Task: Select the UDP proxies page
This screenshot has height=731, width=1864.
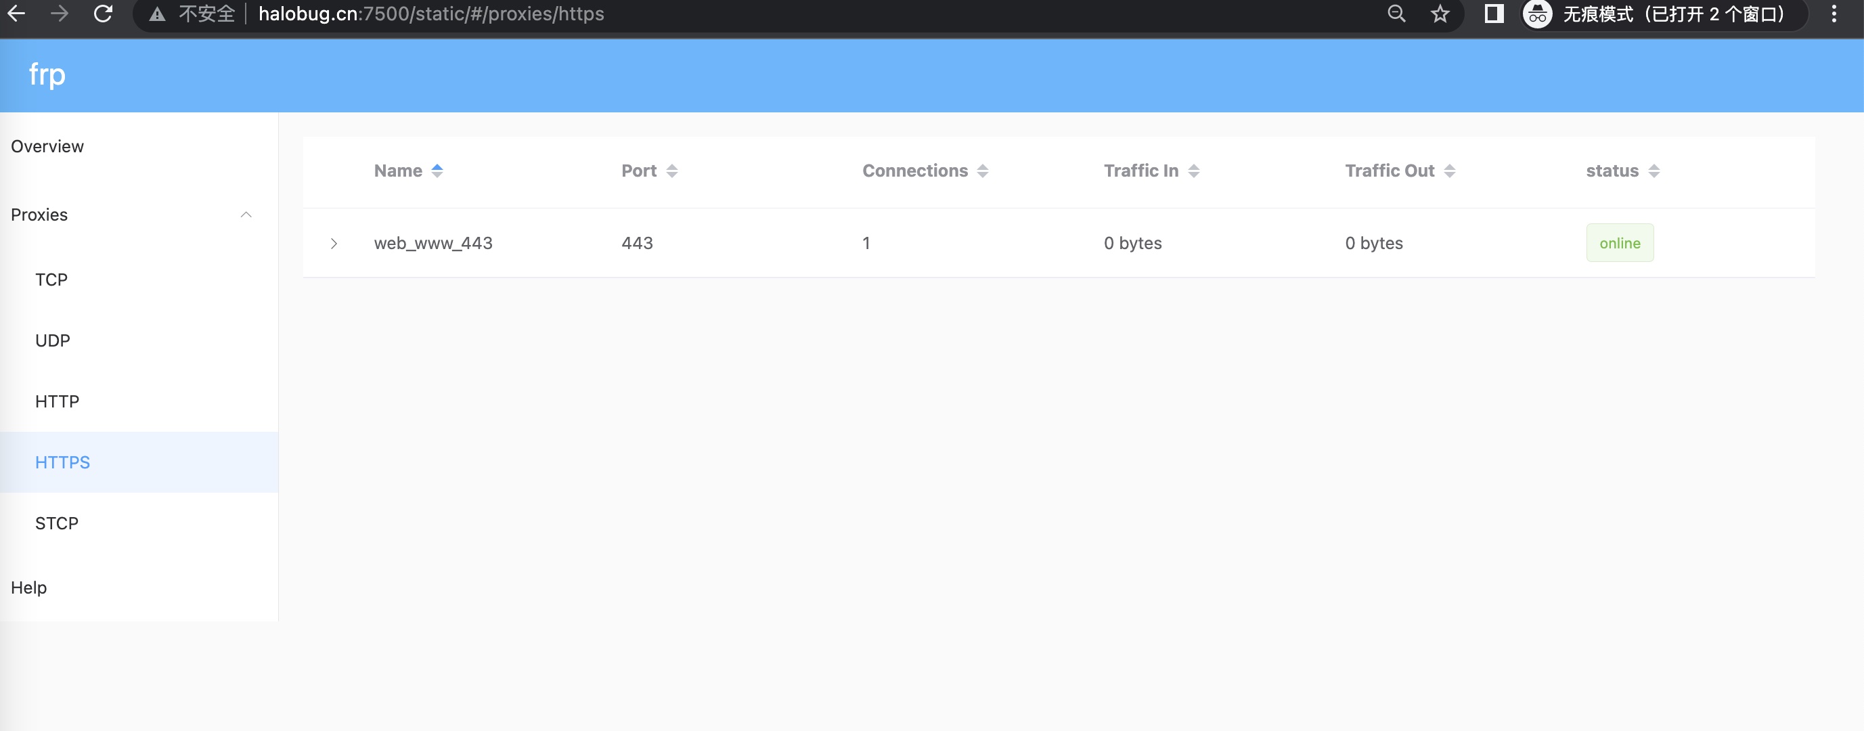Action: click(x=139, y=341)
